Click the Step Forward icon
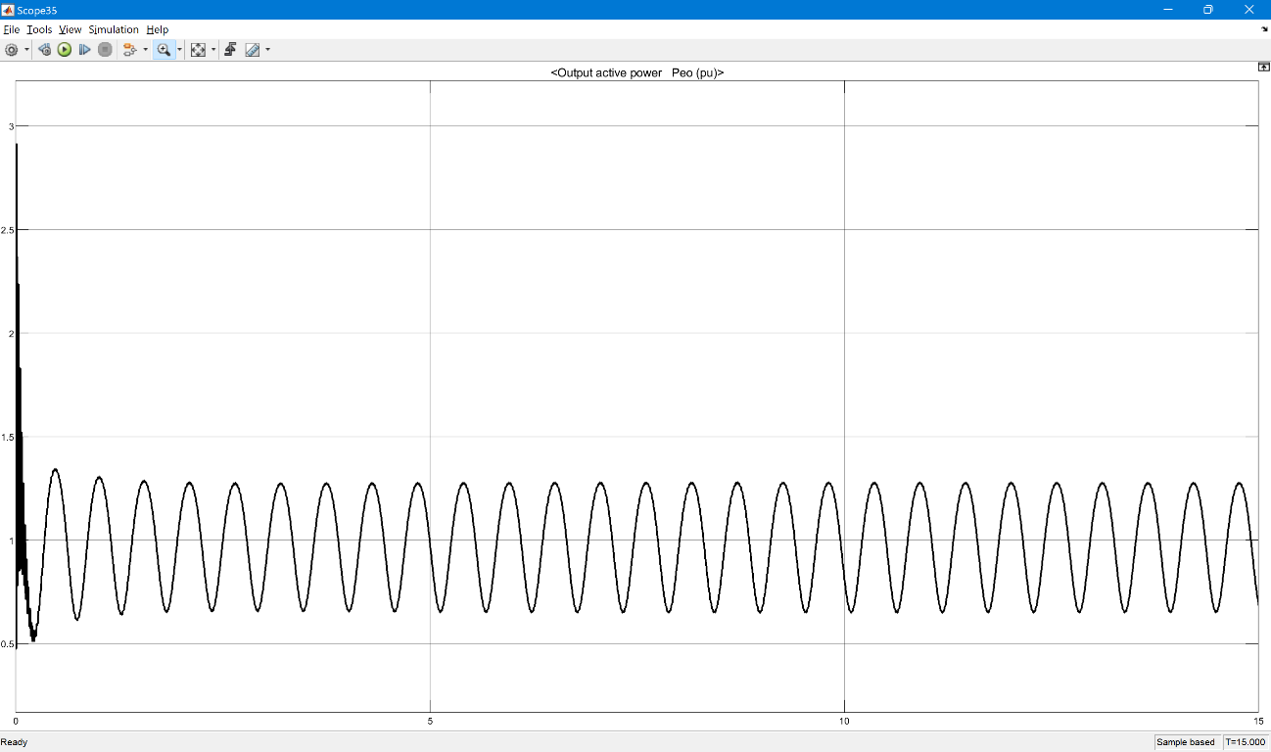 (x=84, y=49)
